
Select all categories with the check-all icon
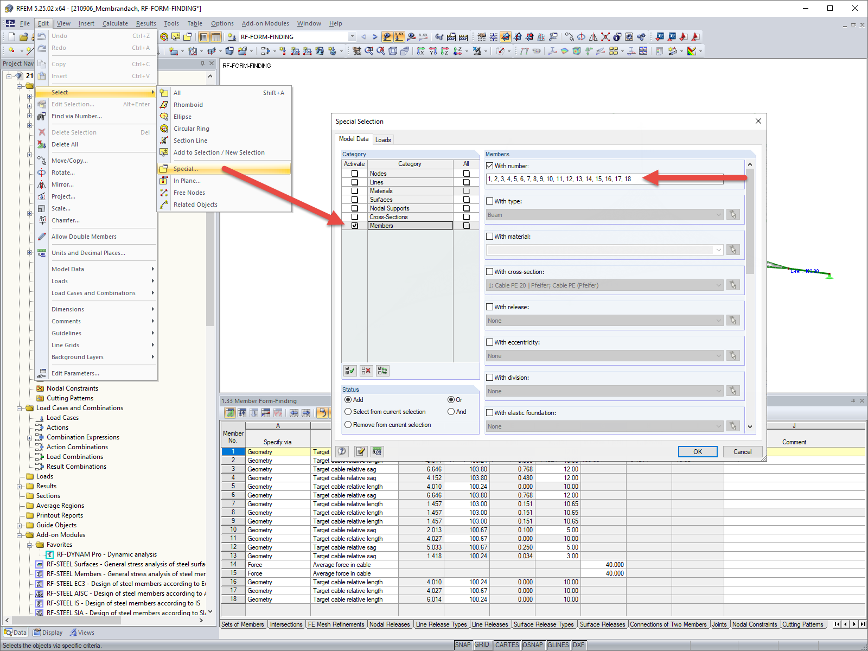click(349, 370)
